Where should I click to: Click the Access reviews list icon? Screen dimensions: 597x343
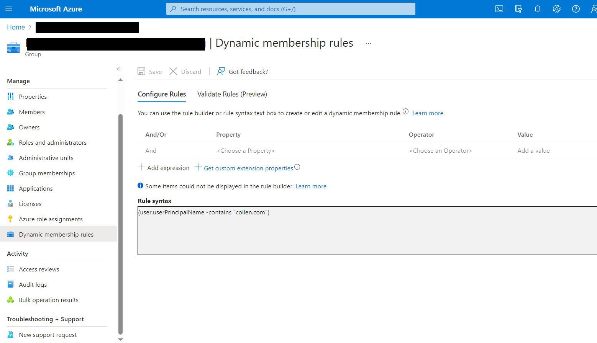click(10, 269)
